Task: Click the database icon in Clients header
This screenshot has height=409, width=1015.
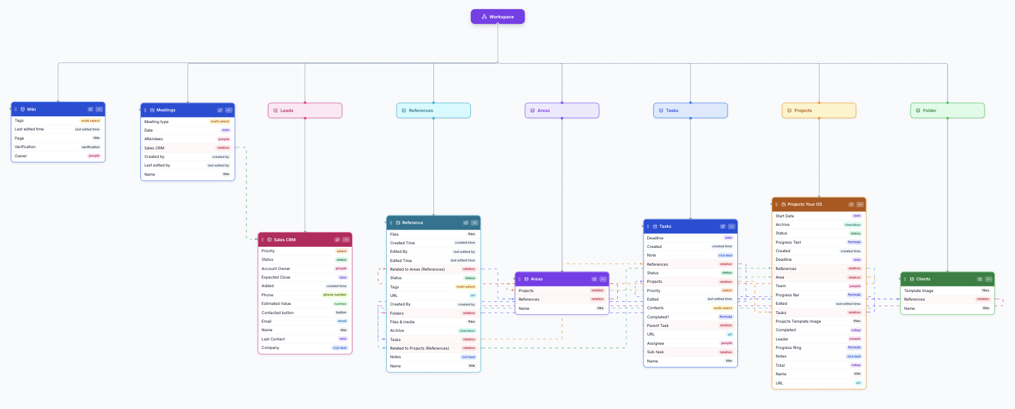Action: [x=912, y=279]
